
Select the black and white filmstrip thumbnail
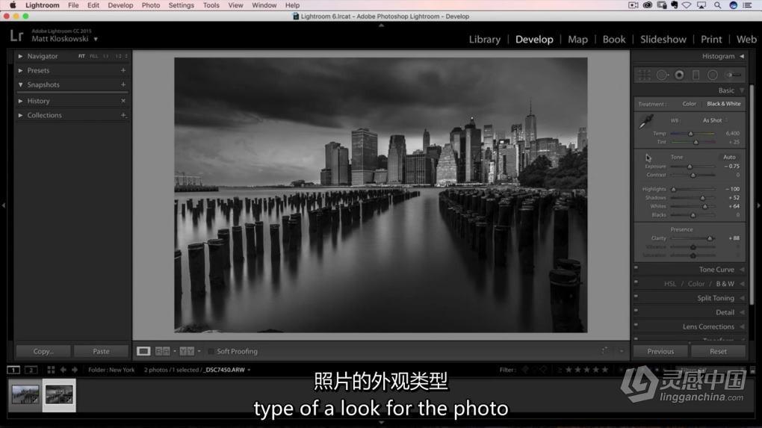tap(59, 394)
